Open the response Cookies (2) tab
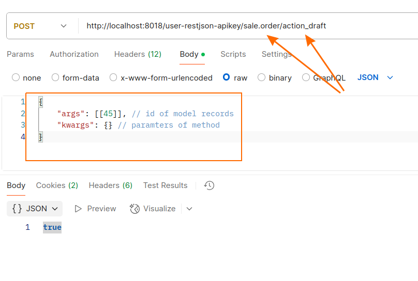This screenshot has height=281, width=418. click(x=57, y=185)
